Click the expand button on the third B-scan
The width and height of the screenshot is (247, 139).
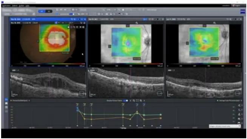pyautogui.click(x=237, y=94)
